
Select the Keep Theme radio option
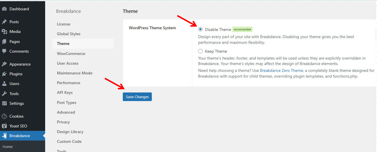pyautogui.click(x=200, y=51)
